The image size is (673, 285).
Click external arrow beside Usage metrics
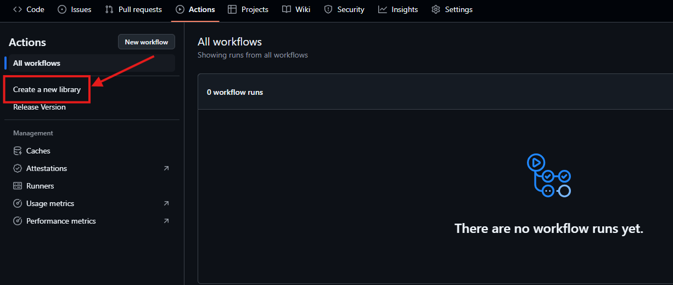tap(166, 203)
